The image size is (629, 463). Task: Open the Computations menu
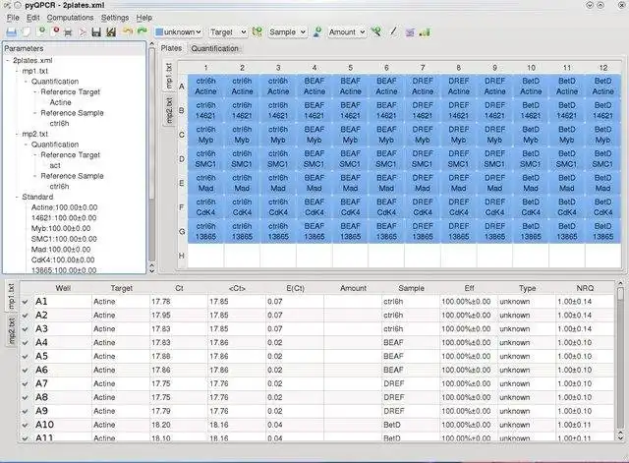coord(70,18)
